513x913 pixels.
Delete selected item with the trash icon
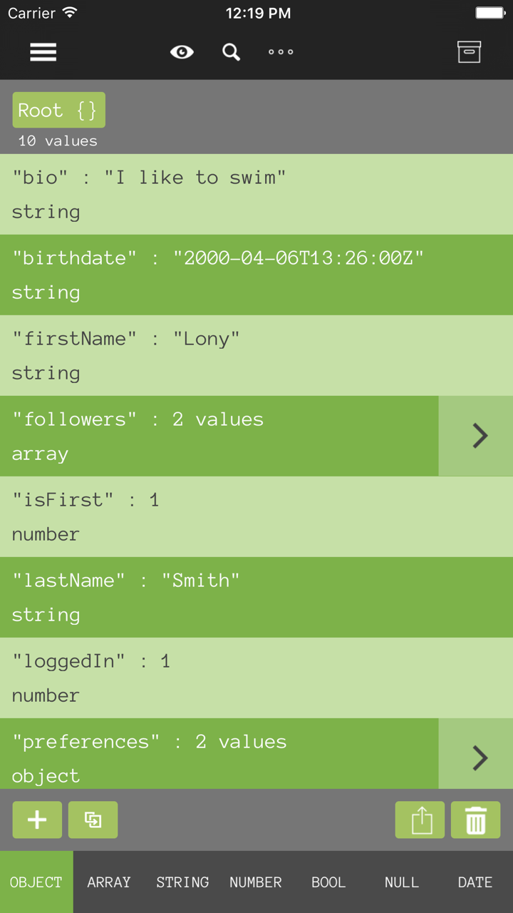475,820
